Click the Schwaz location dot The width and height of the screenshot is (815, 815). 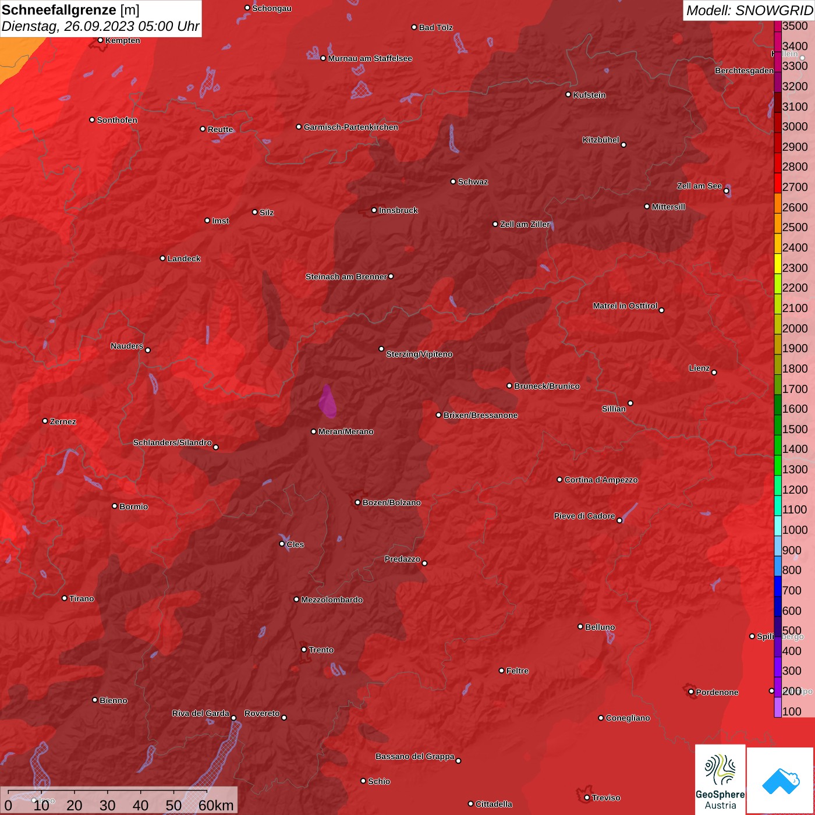click(453, 182)
